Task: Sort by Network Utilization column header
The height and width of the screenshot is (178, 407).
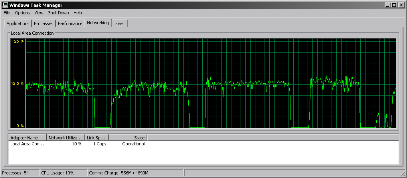Action: click(x=66, y=137)
